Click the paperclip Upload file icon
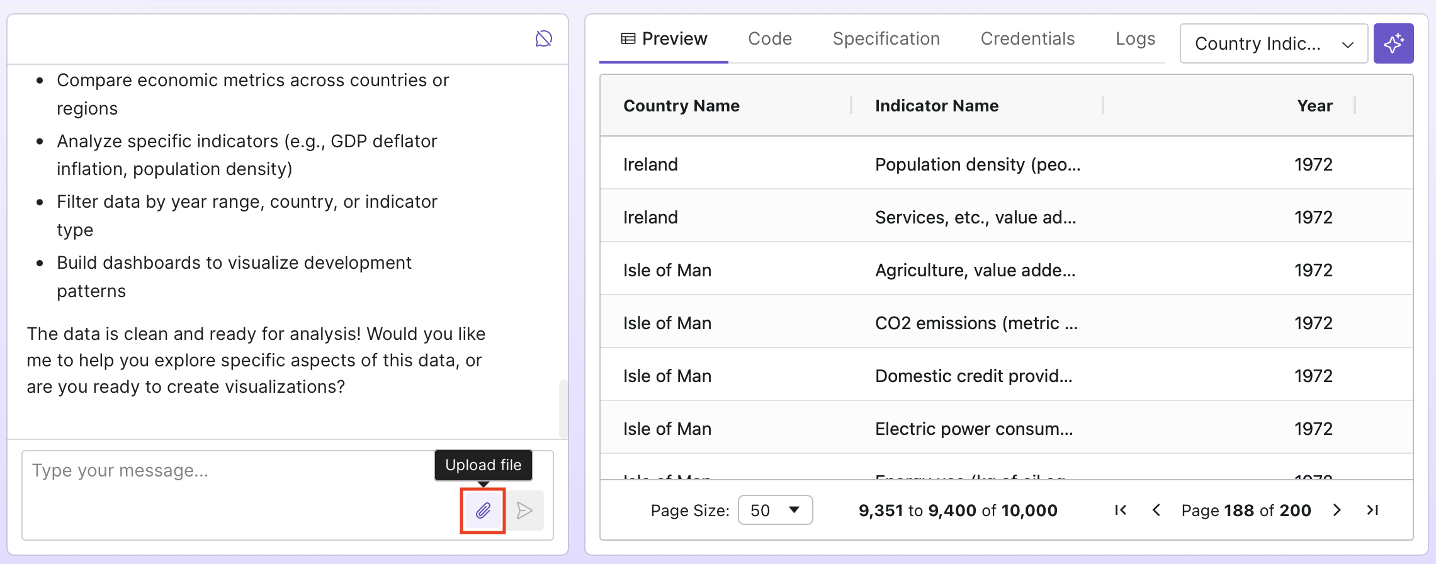This screenshot has width=1436, height=564. [483, 510]
